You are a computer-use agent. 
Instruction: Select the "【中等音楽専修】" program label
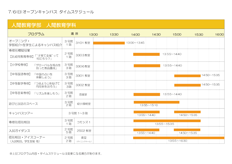(20, 93)
